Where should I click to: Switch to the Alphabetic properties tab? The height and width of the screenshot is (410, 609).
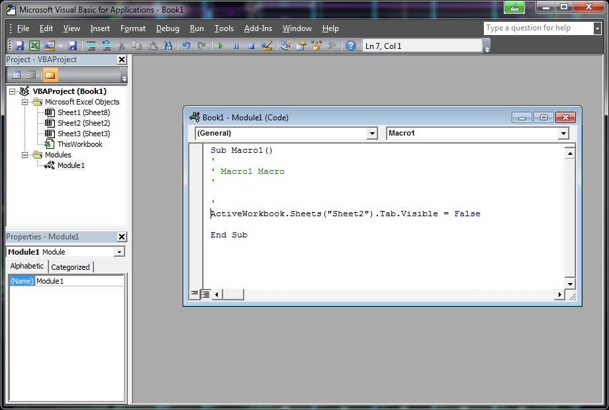coord(26,266)
